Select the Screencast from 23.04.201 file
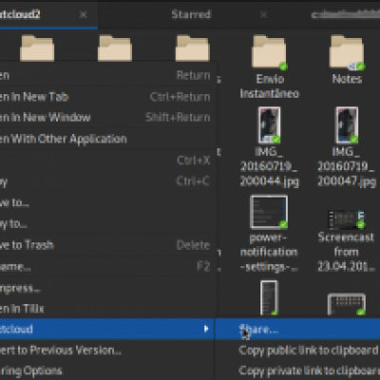Screen dimensions: 380x380 [x=347, y=219]
